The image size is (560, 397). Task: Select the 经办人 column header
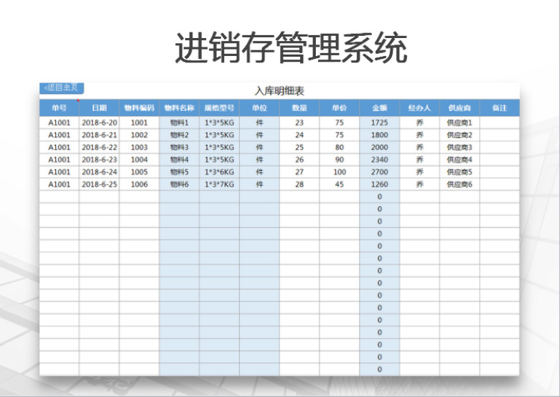tap(420, 108)
